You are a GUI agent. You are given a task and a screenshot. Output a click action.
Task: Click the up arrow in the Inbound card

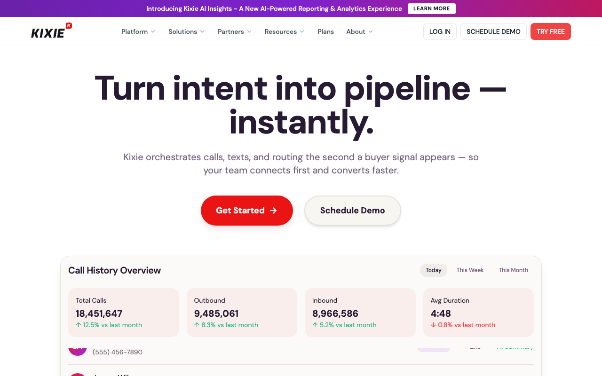click(316, 325)
